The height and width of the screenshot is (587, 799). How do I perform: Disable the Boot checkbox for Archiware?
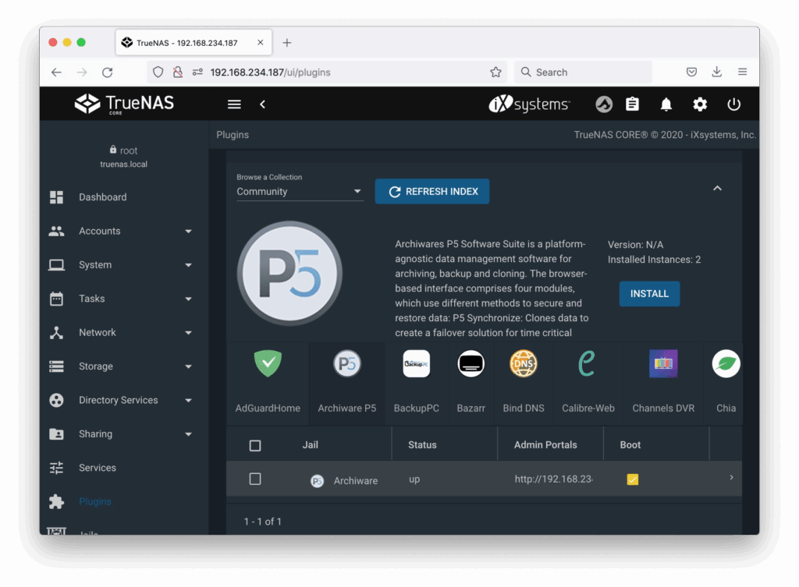click(632, 479)
